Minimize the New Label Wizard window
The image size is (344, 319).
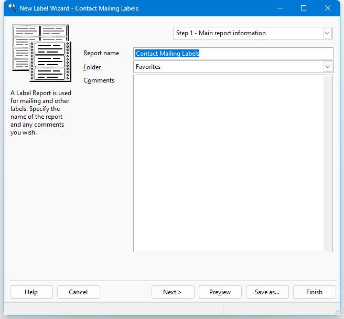(x=279, y=8)
